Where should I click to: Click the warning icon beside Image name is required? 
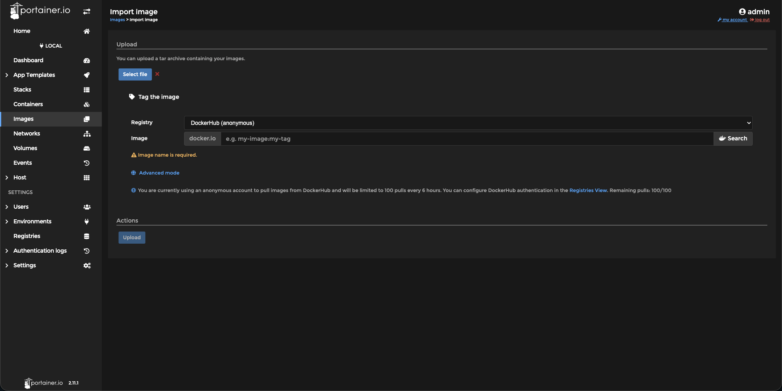point(134,155)
